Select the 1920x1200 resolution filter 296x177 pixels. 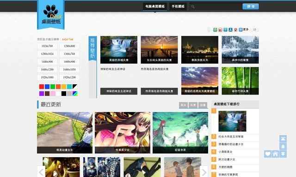click(x=69, y=77)
